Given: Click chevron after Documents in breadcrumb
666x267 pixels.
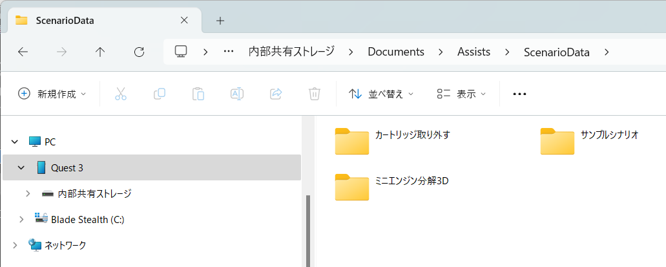Looking at the screenshot, I should tap(441, 52).
